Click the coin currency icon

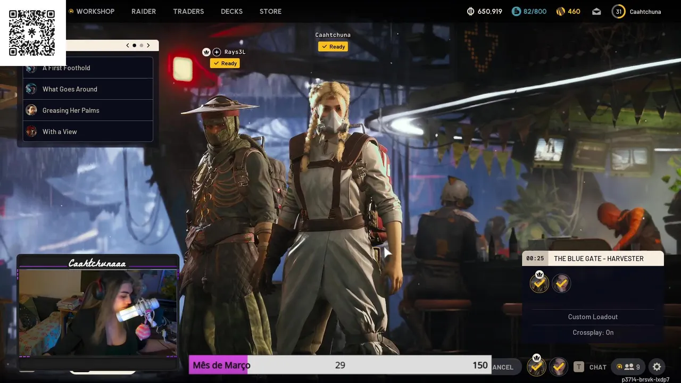470,11
